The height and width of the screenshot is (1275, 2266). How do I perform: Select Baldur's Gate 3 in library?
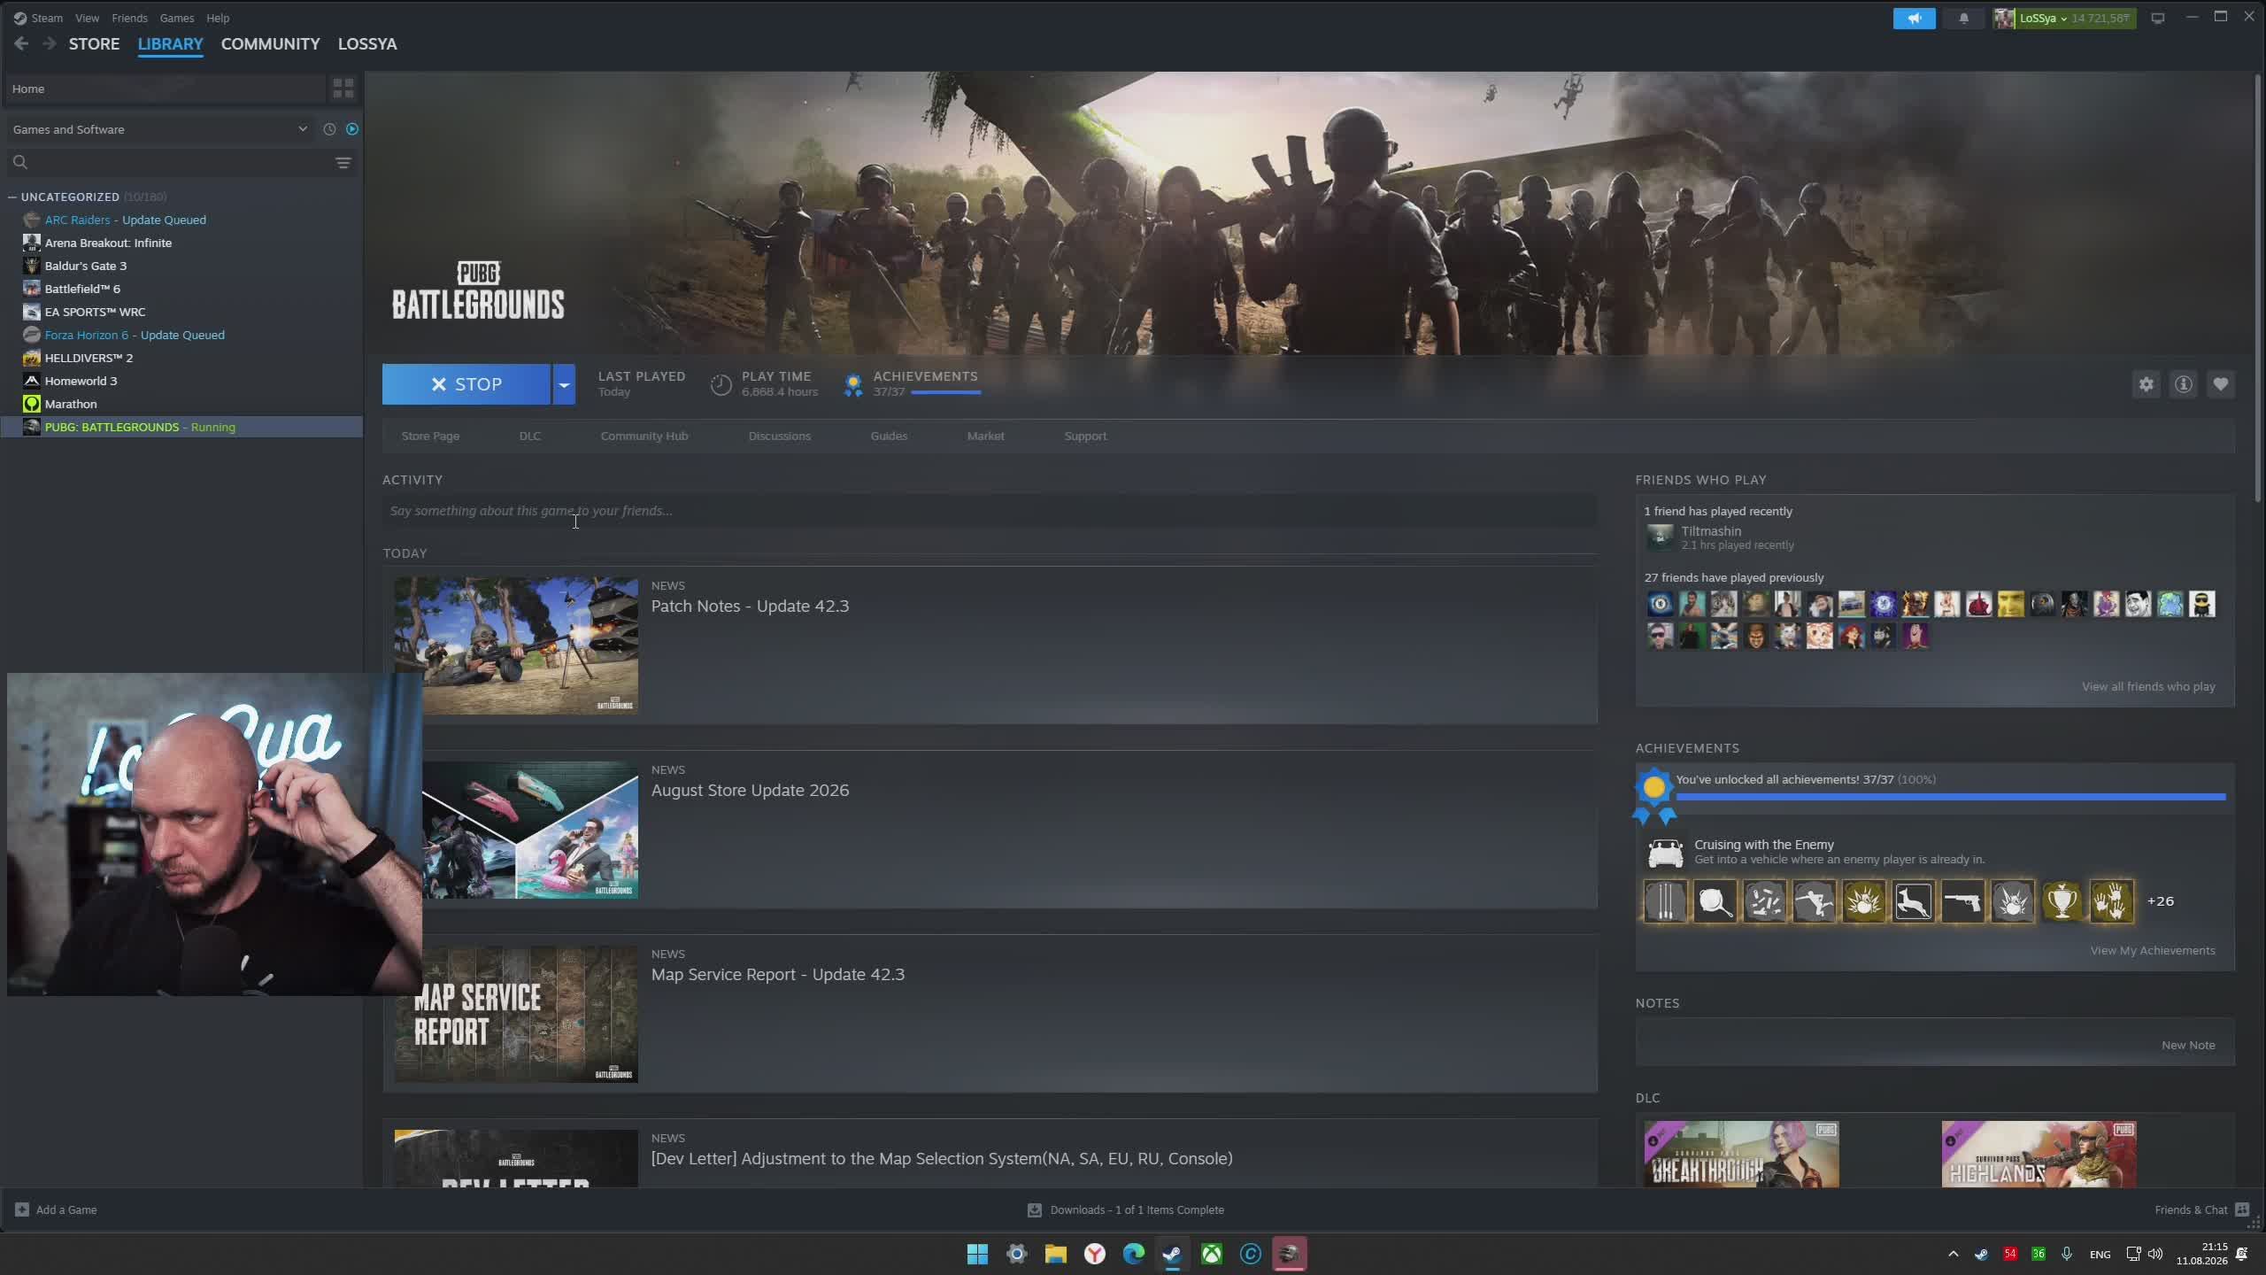(86, 266)
